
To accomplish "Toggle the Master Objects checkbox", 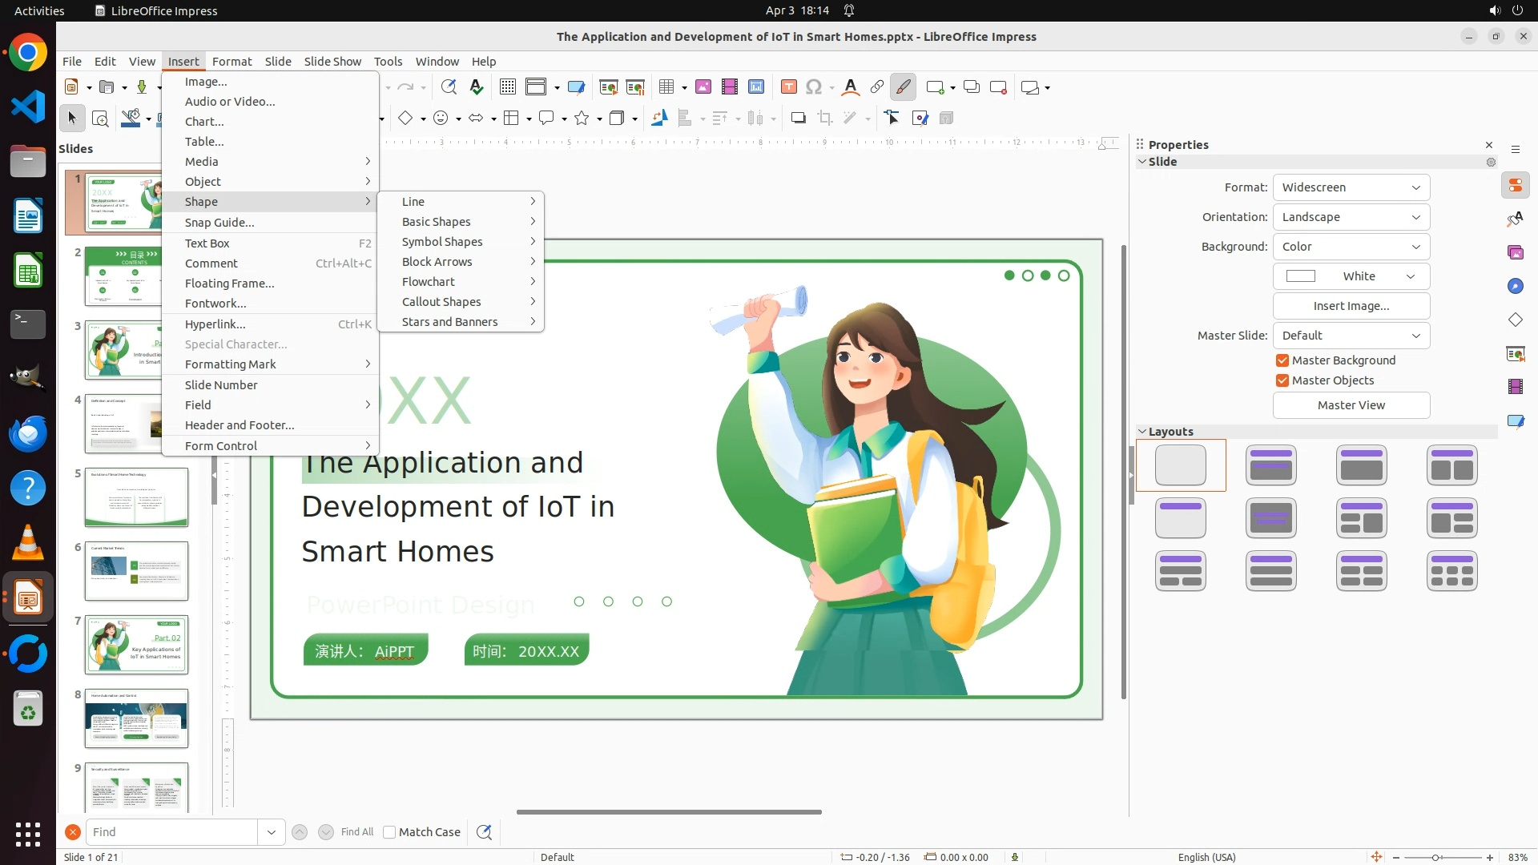I will pos(1282,380).
